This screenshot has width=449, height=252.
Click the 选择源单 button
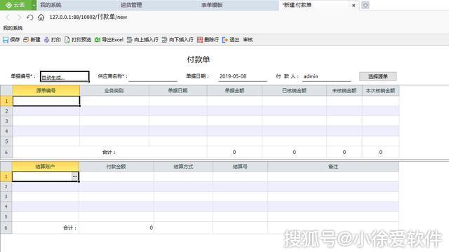click(x=377, y=76)
